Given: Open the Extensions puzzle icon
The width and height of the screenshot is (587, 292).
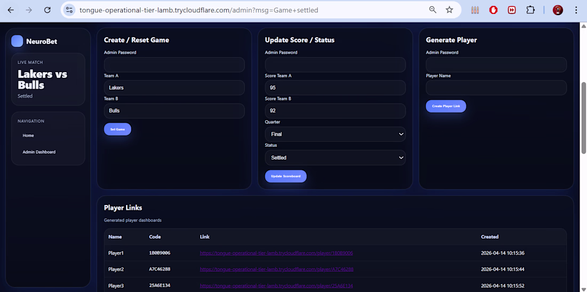Looking at the screenshot, I should [x=530, y=10].
